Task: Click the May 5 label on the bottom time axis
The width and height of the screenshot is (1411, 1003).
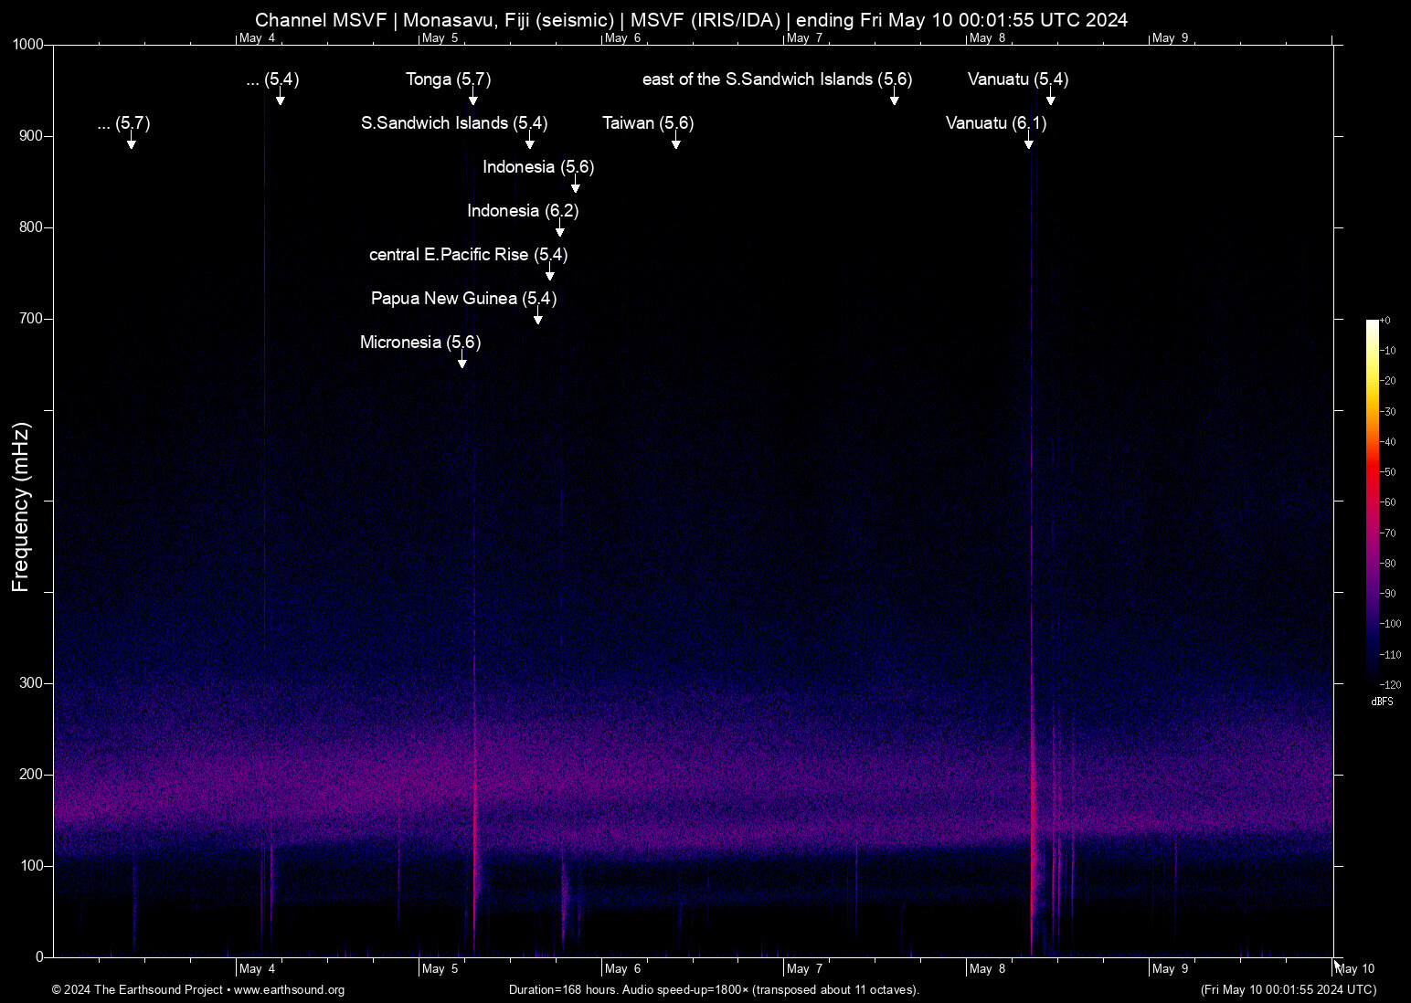Action: (440, 969)
